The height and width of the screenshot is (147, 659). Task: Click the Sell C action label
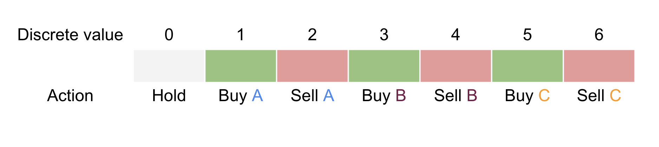point(599,96)
